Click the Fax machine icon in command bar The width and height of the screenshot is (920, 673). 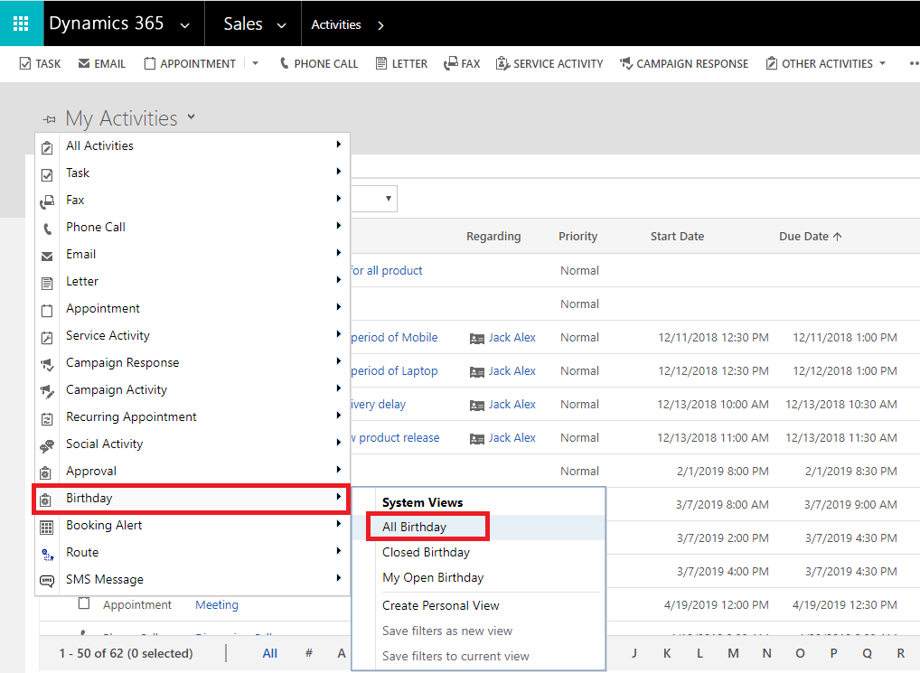(x=451, y=63)
